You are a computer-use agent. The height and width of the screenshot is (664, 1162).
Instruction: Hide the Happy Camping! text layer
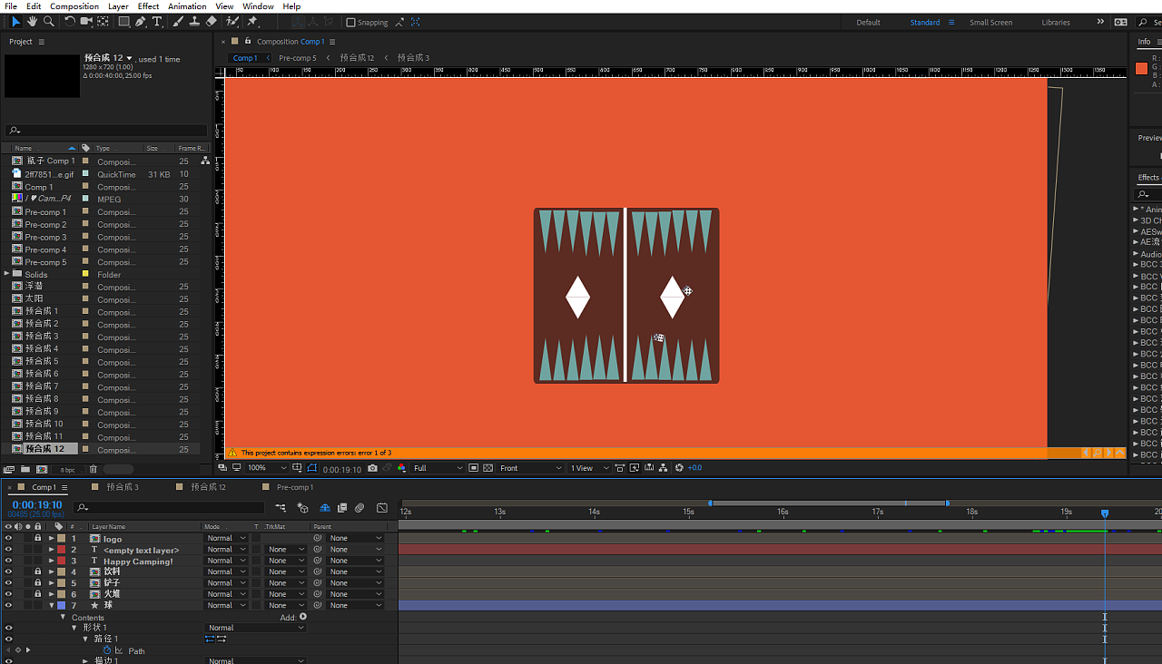pos(8,561)
